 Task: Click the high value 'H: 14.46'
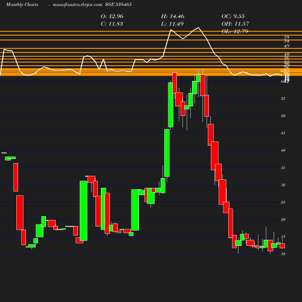click(x=173, y=16)
